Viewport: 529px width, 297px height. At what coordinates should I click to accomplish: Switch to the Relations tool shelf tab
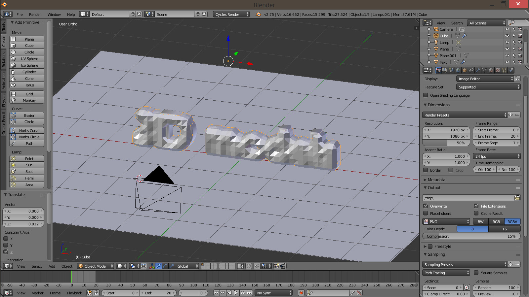pos(4,59)
